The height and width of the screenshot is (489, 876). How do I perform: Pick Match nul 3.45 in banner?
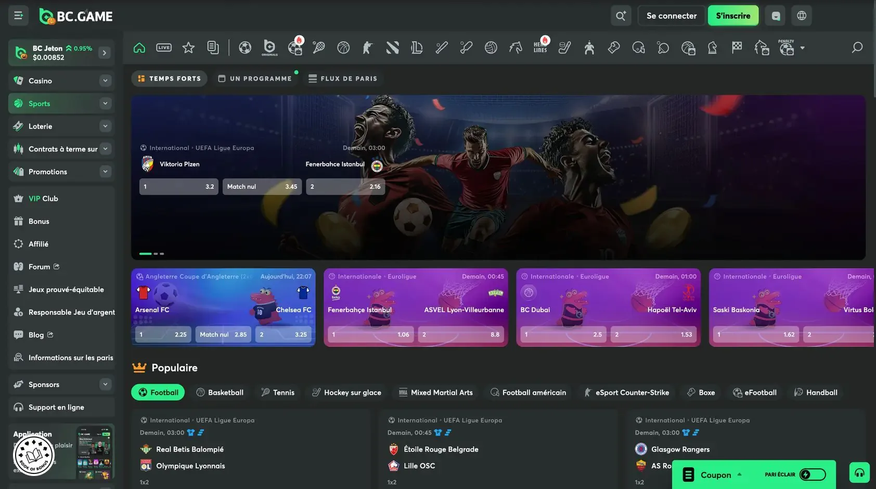(x=262, y=187)
